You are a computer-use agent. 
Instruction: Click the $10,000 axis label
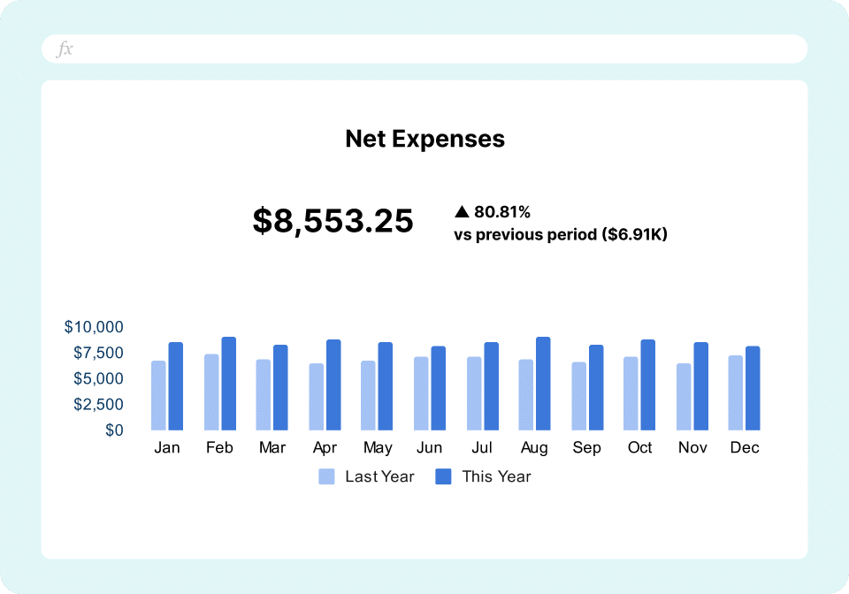[94, 327]
